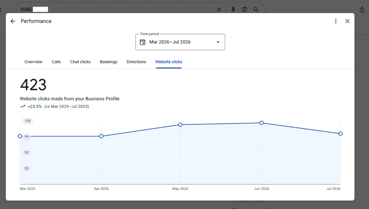Click the Mar 2026 axis label
The image size is (369, 209).
click(x=28, y=189)
